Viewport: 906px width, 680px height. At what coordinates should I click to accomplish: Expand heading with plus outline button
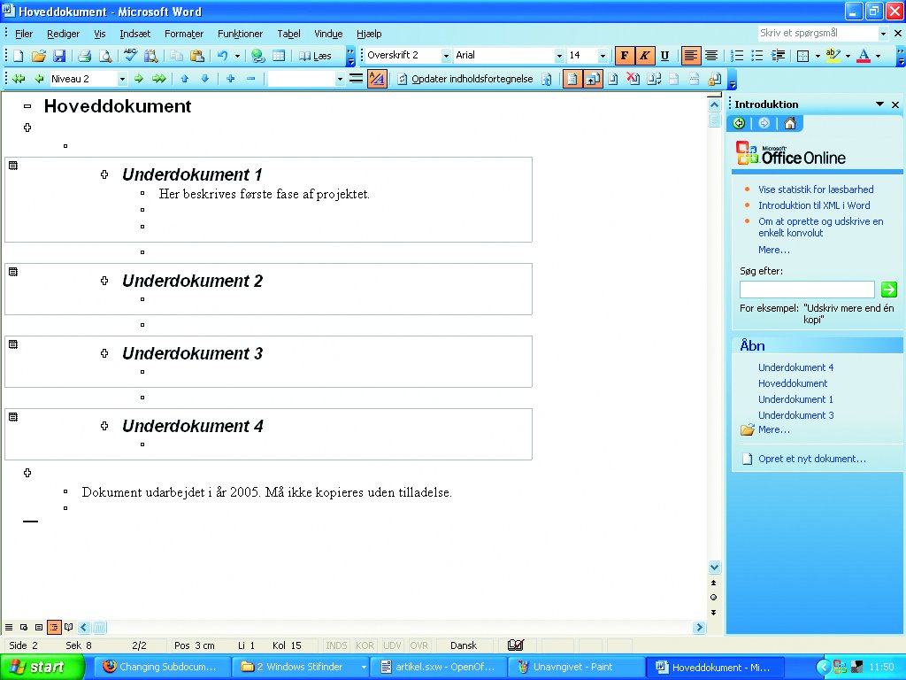point(231,79)
